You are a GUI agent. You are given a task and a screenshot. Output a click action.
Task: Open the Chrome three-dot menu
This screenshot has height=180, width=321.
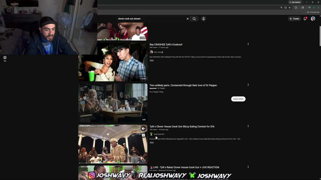318,7
